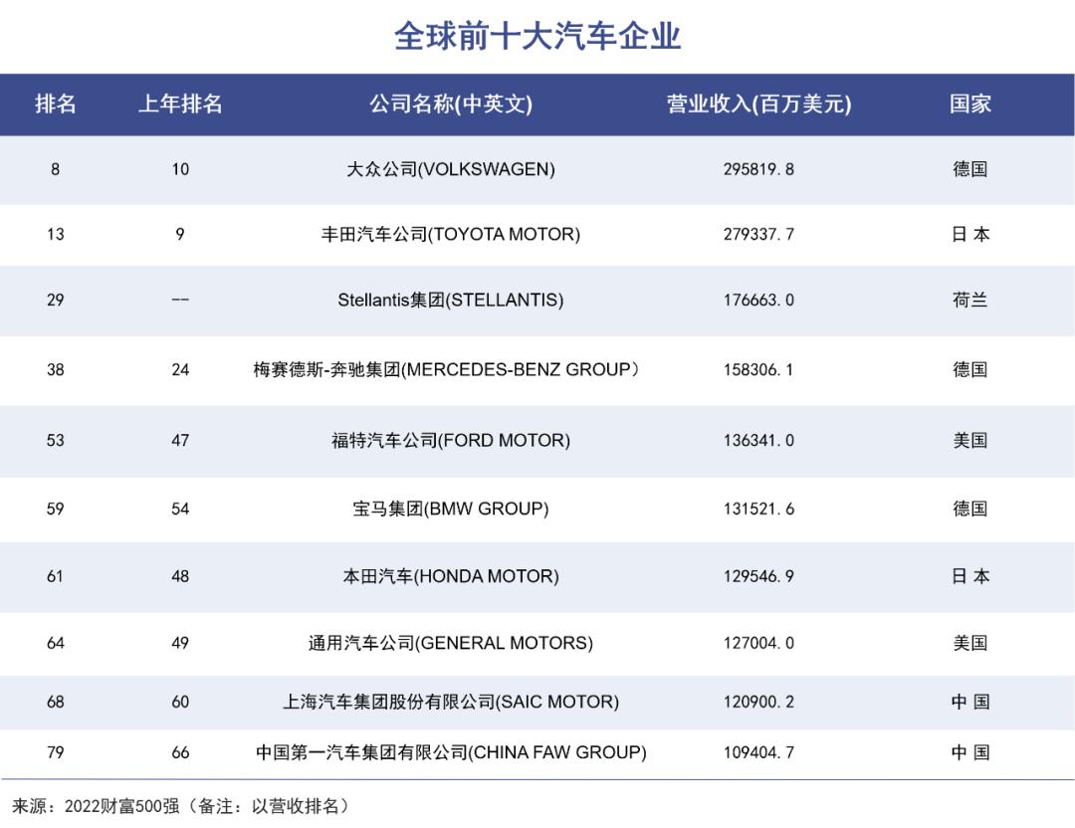This screenshot has height=828, width=1075.
Task: Select the 丰田汽车公司(TOYOTA MOTOR) row name
Action: point(451,235)
